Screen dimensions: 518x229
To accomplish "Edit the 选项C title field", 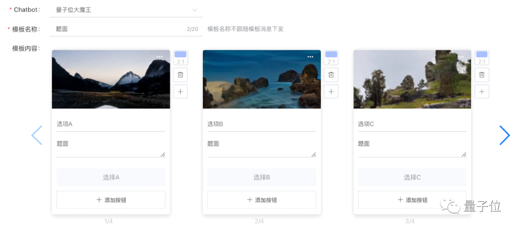I will [412, 124].
